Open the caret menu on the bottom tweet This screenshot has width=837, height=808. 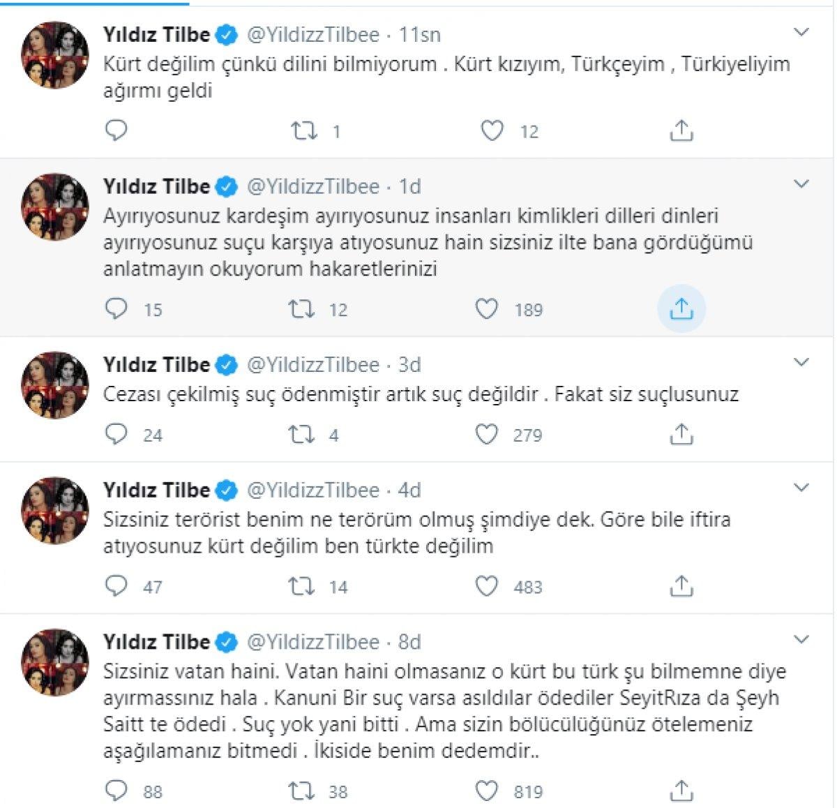801,638
